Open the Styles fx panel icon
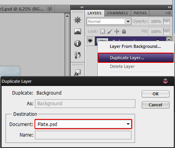Image resolution: width=175 pixels, height=148 pixels. pos(77,73)
